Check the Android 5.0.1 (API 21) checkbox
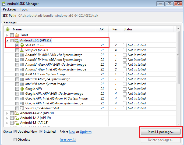The image size is (184, 145). (x=12, y=40)
